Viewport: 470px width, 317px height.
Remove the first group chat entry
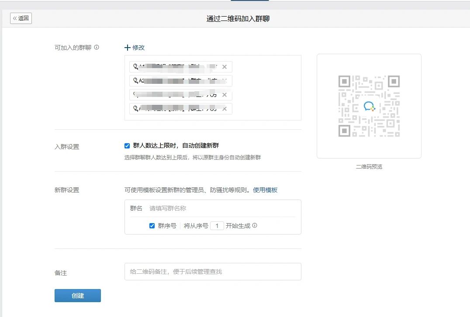click(x=225, y=67)
